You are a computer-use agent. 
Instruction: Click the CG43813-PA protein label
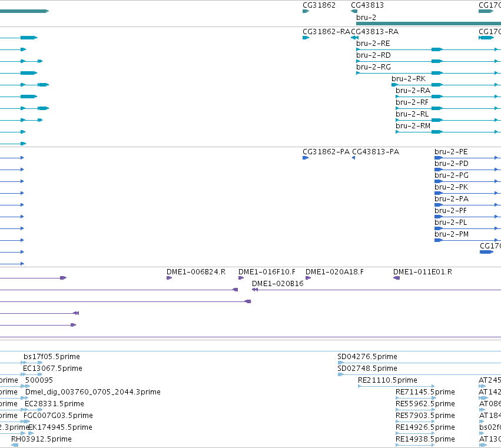click(376, 152)
